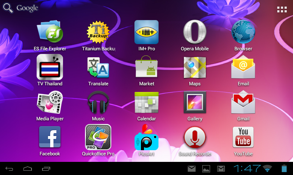Open the picture notification icon

(206, 169)
